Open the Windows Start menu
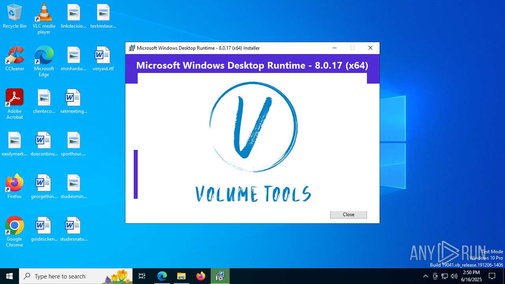The height and width of the screenshot is (284, 505). [9, 276]
